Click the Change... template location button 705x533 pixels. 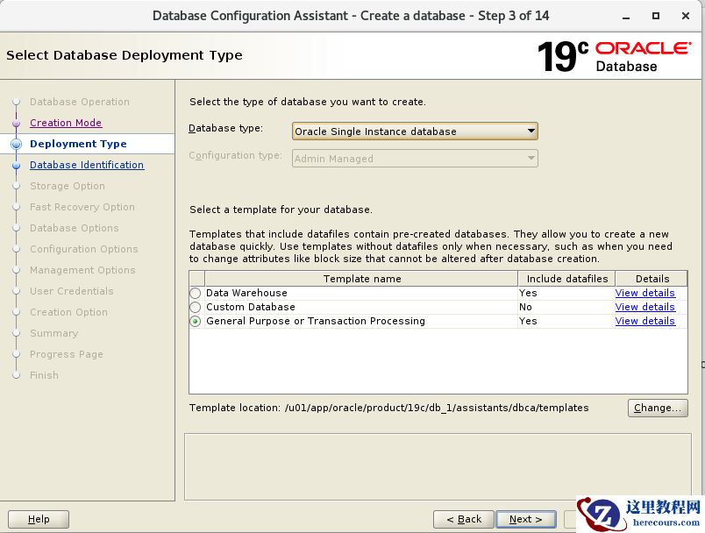[658, 408]
